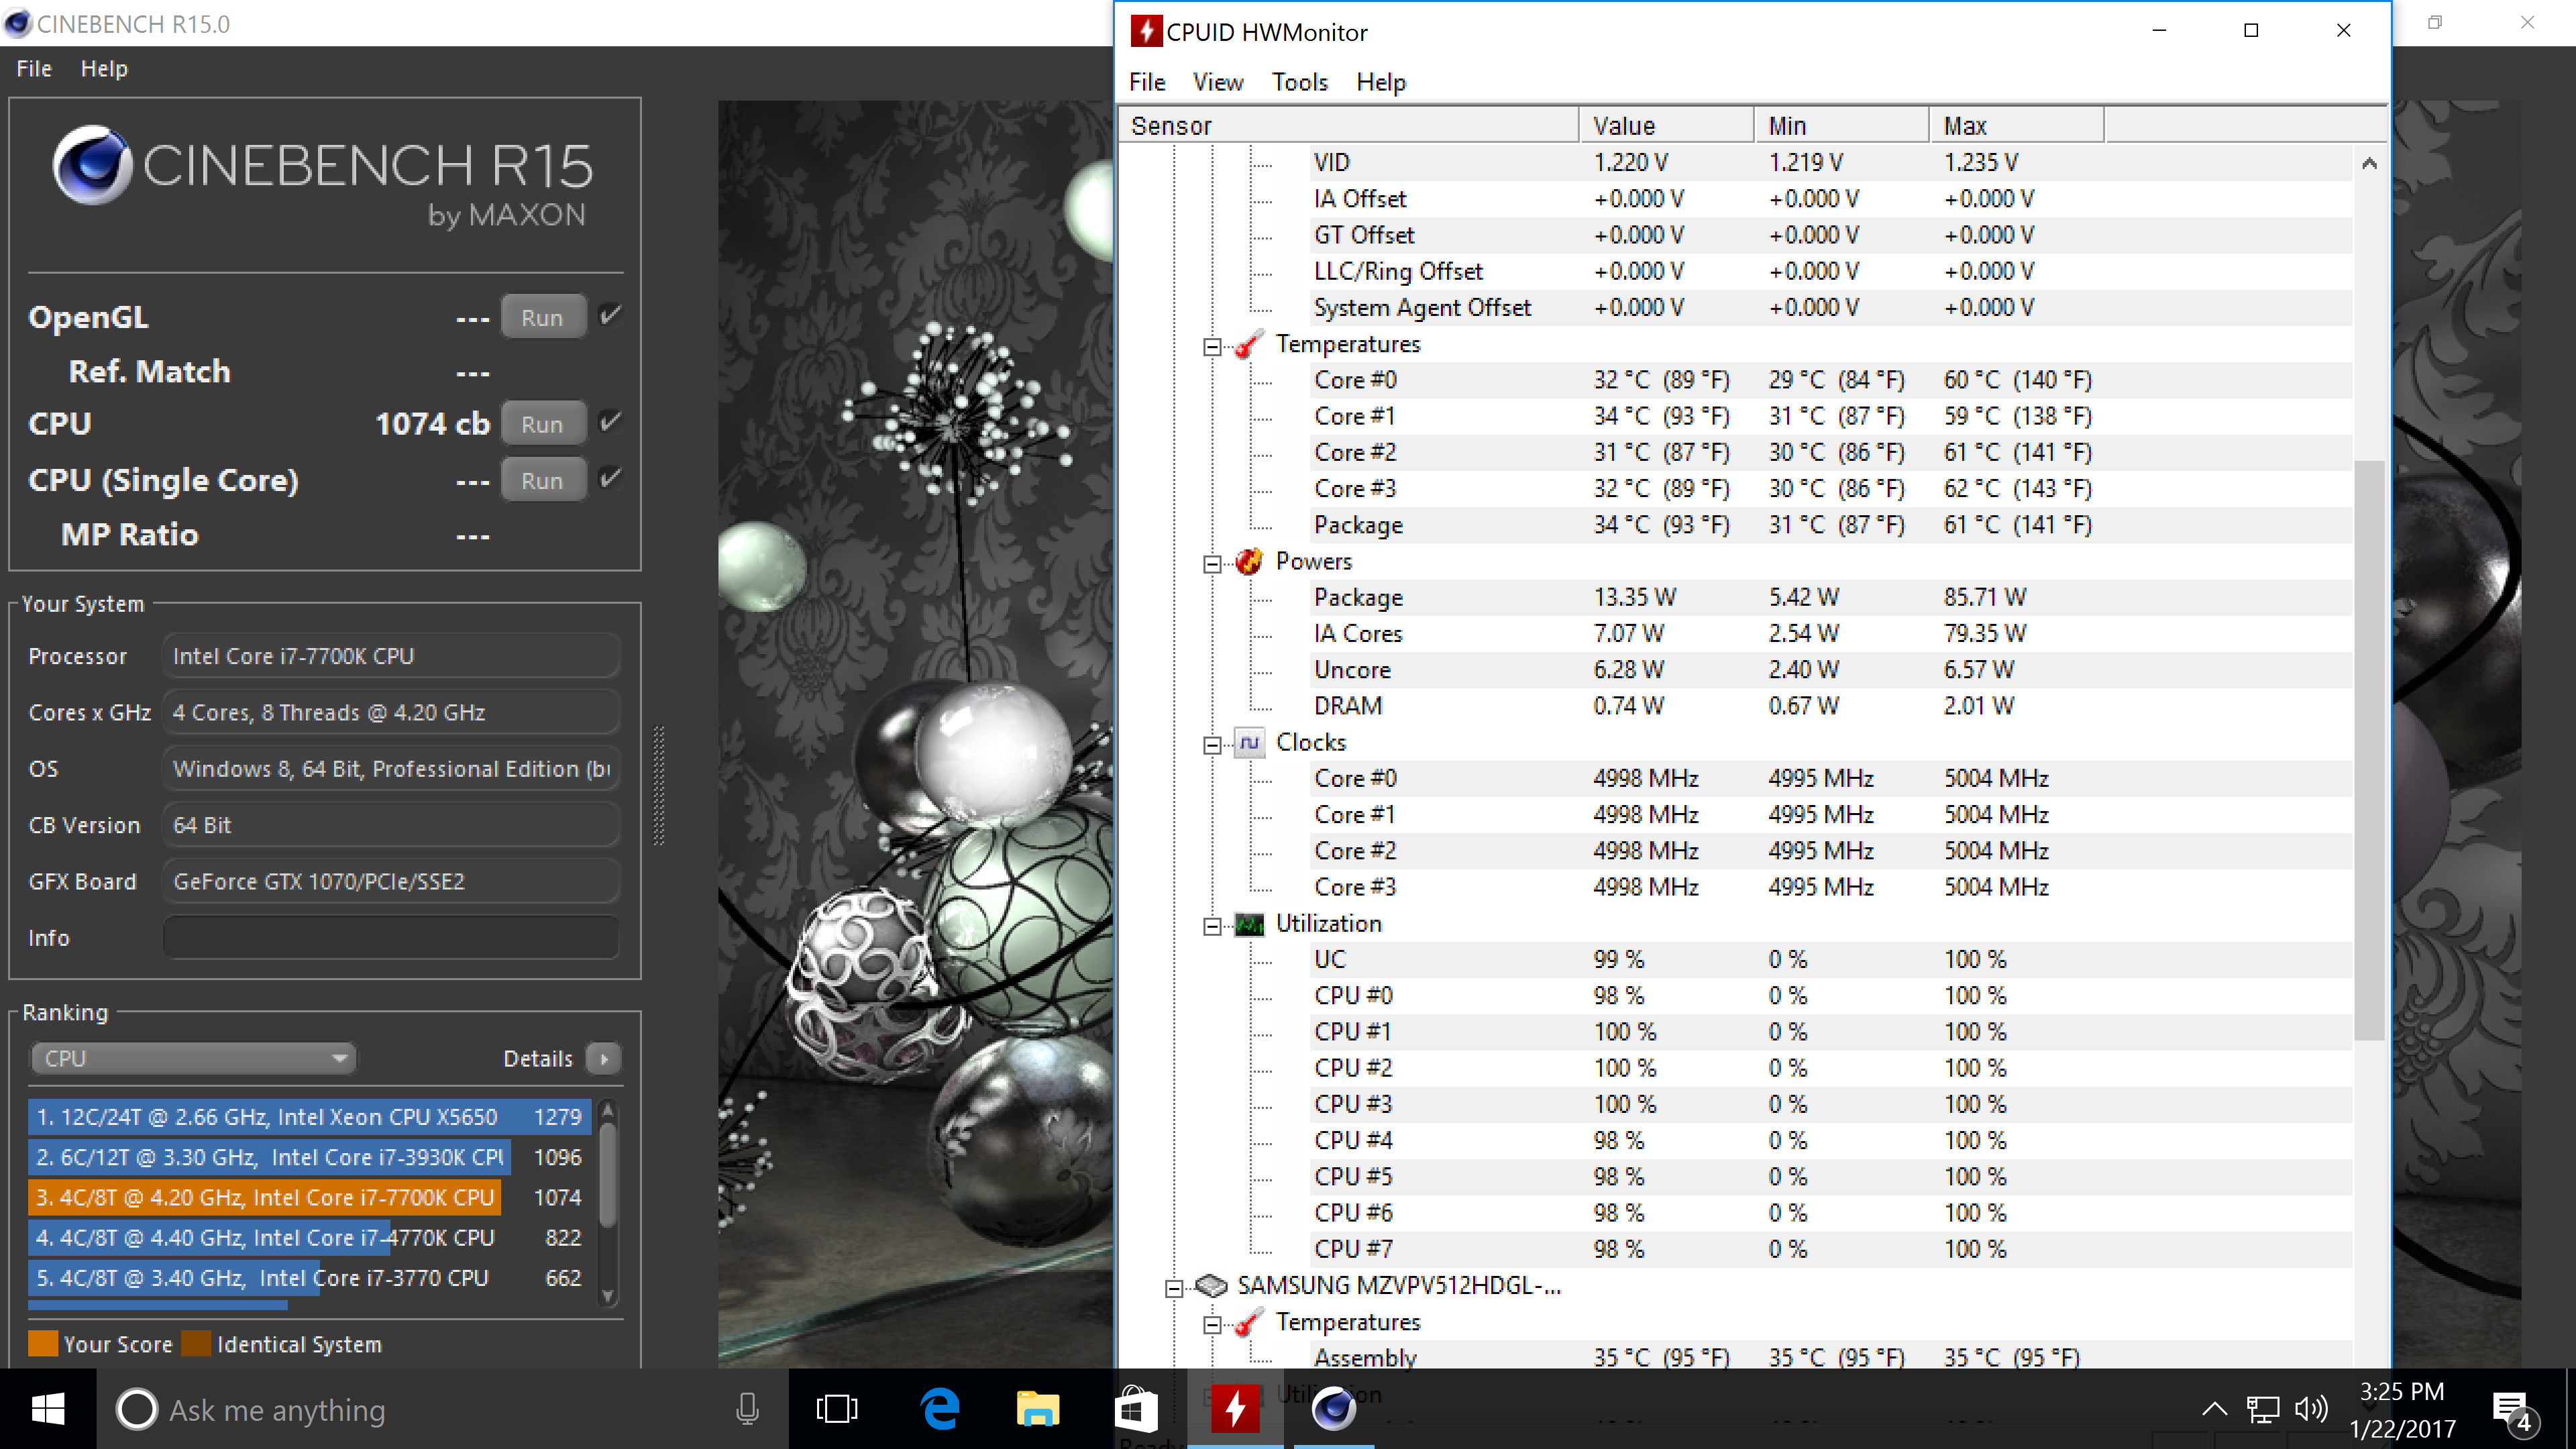2576x1449 pixels.
Task: Open HWMonitor File menu
Action: [x=1147, y=82]
